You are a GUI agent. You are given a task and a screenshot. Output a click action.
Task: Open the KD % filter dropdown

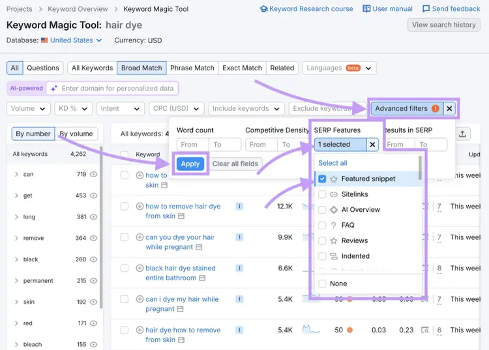coord(74,108)
